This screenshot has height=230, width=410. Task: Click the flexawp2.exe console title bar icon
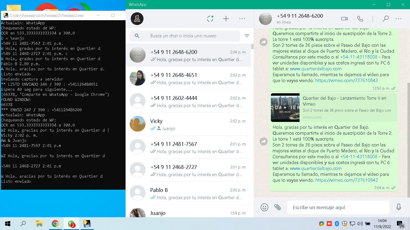[5, 15]
